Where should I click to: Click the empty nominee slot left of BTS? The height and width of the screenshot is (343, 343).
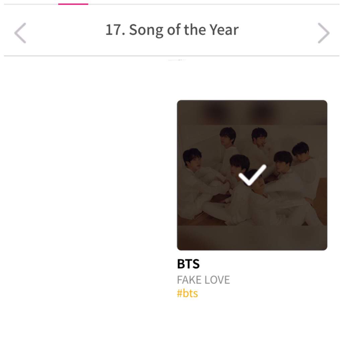pos(90,175)
